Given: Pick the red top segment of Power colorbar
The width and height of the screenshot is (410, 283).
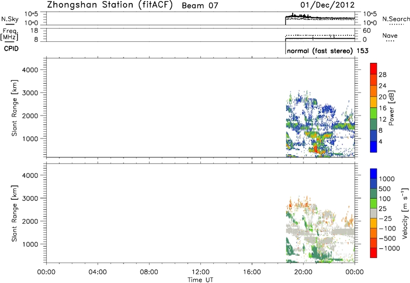Looking at the screenshot, I should click(374, 69).
